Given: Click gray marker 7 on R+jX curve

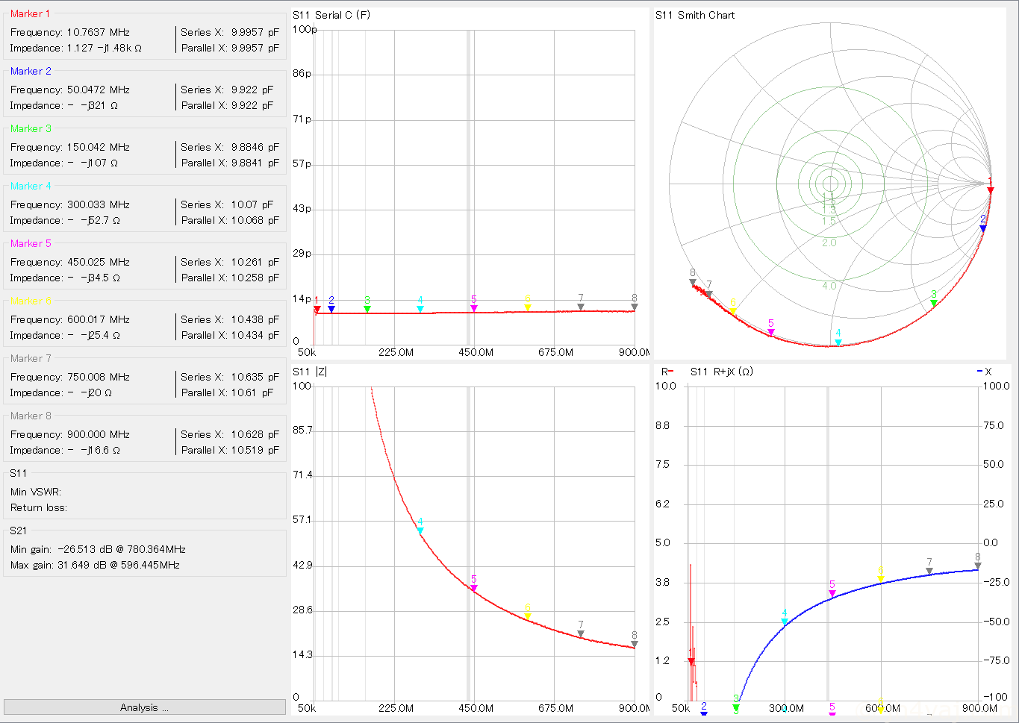Looking at the screenshot, I should (929, 571).
